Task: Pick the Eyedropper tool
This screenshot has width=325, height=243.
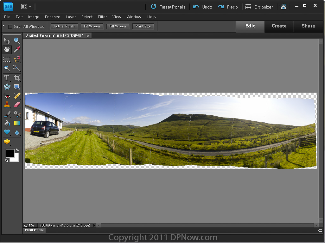Action: coord(17,50)
